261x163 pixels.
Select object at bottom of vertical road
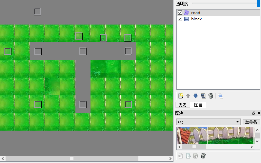(83, 104)
